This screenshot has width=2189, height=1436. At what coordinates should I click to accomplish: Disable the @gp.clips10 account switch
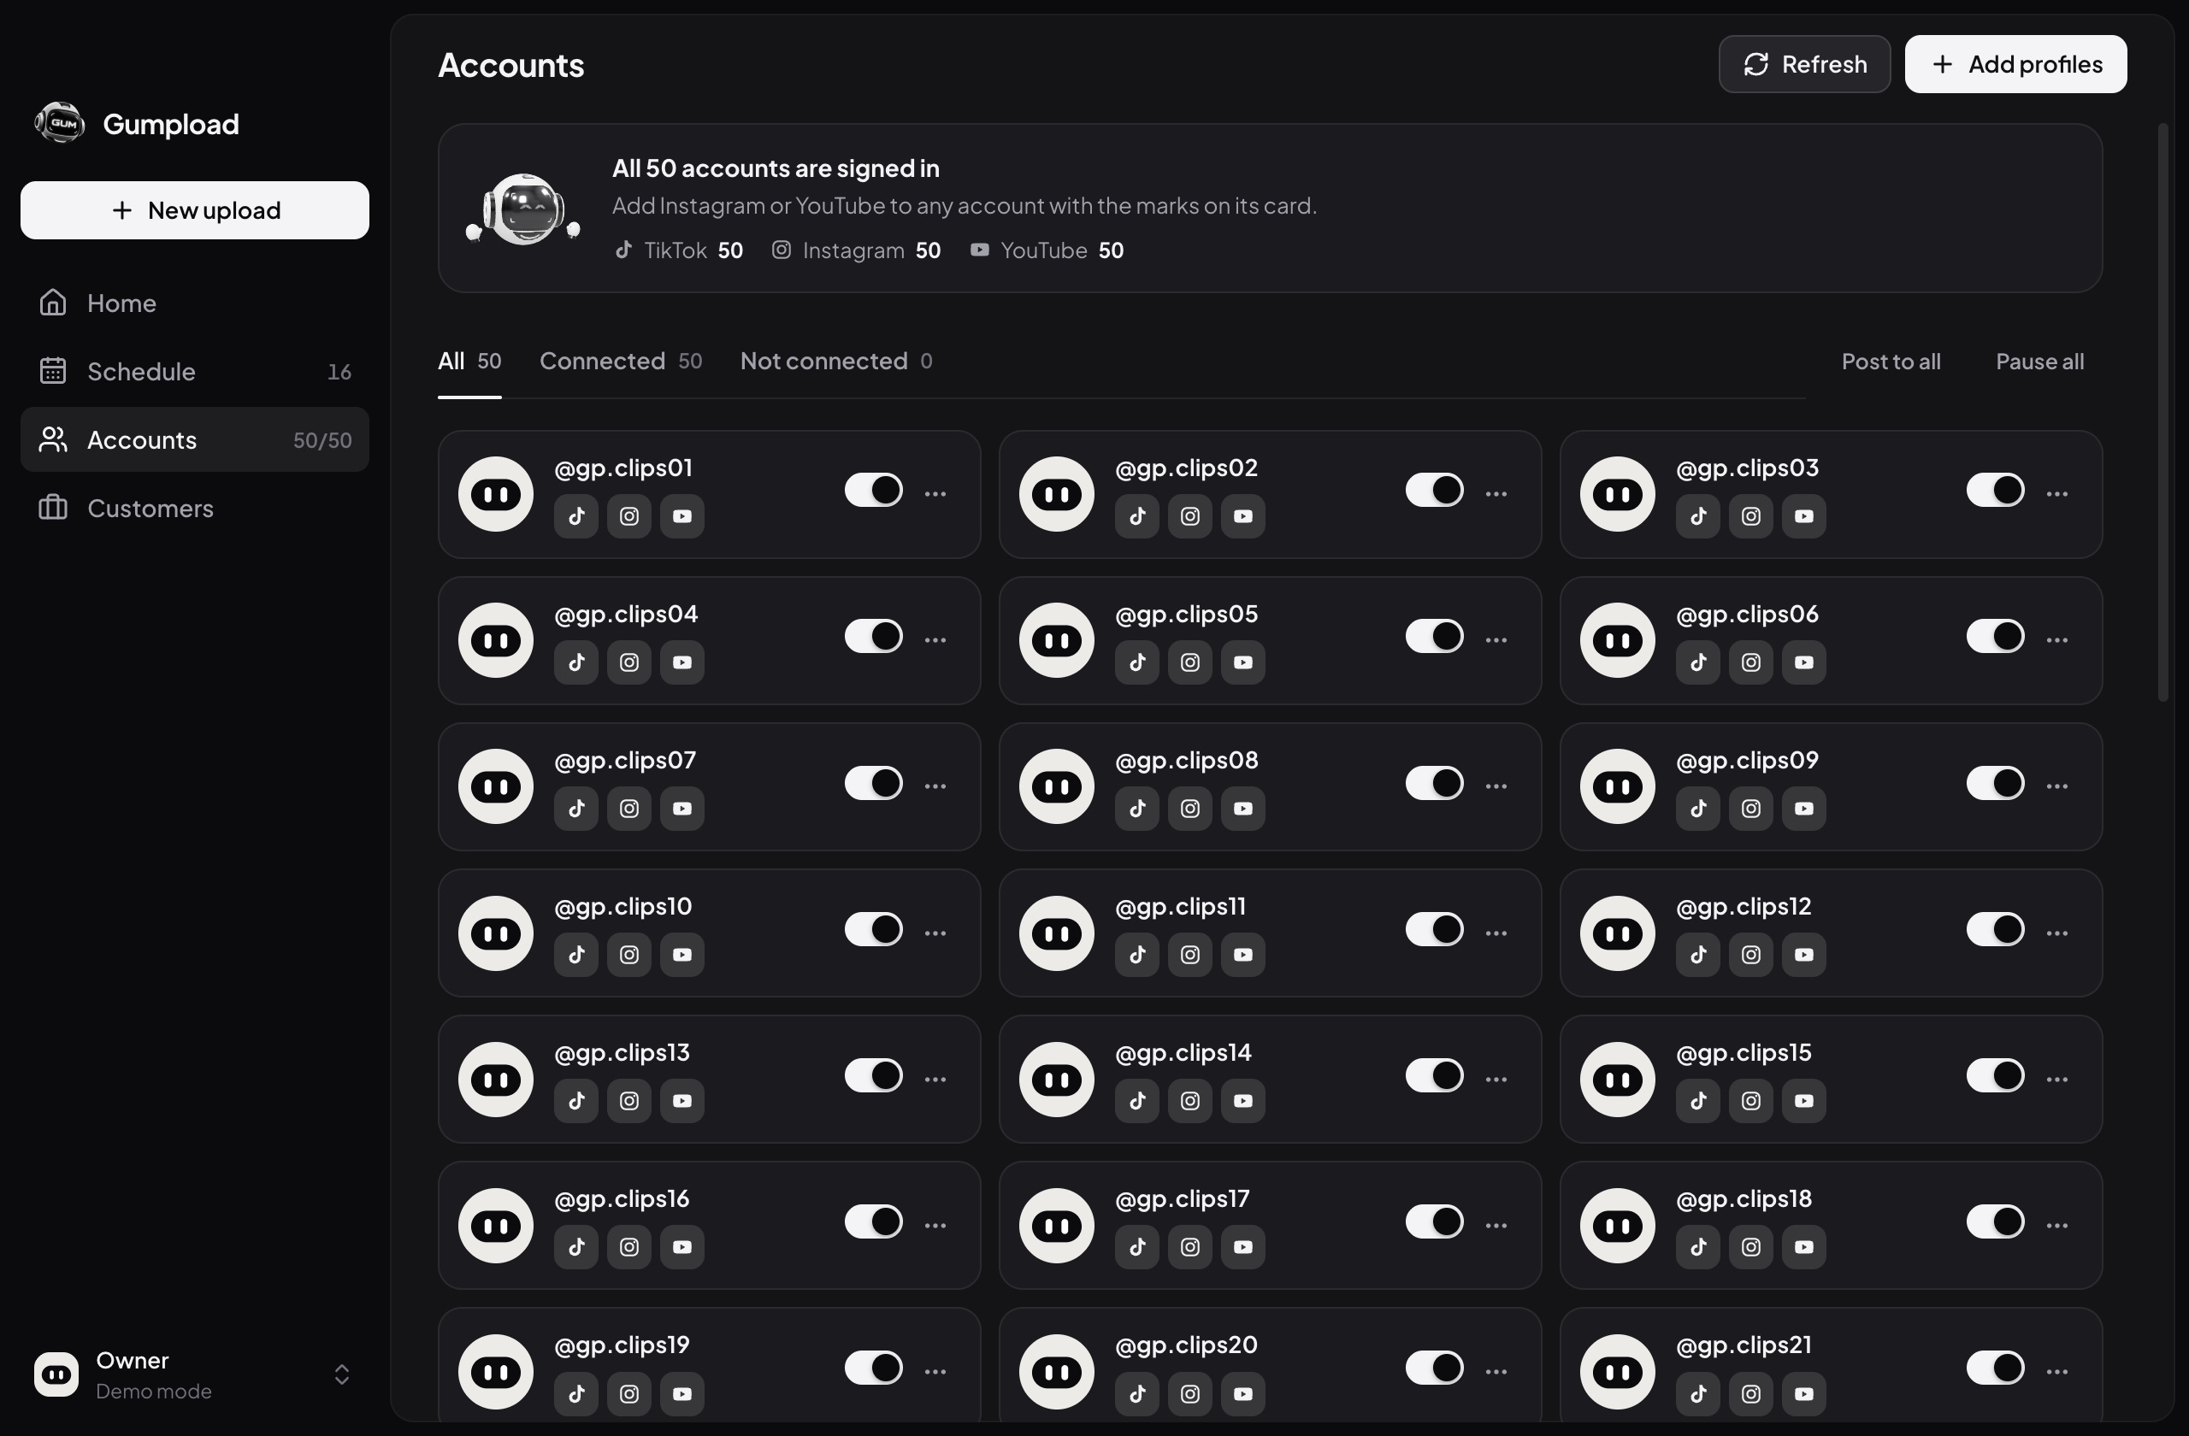tap(874, 929)
